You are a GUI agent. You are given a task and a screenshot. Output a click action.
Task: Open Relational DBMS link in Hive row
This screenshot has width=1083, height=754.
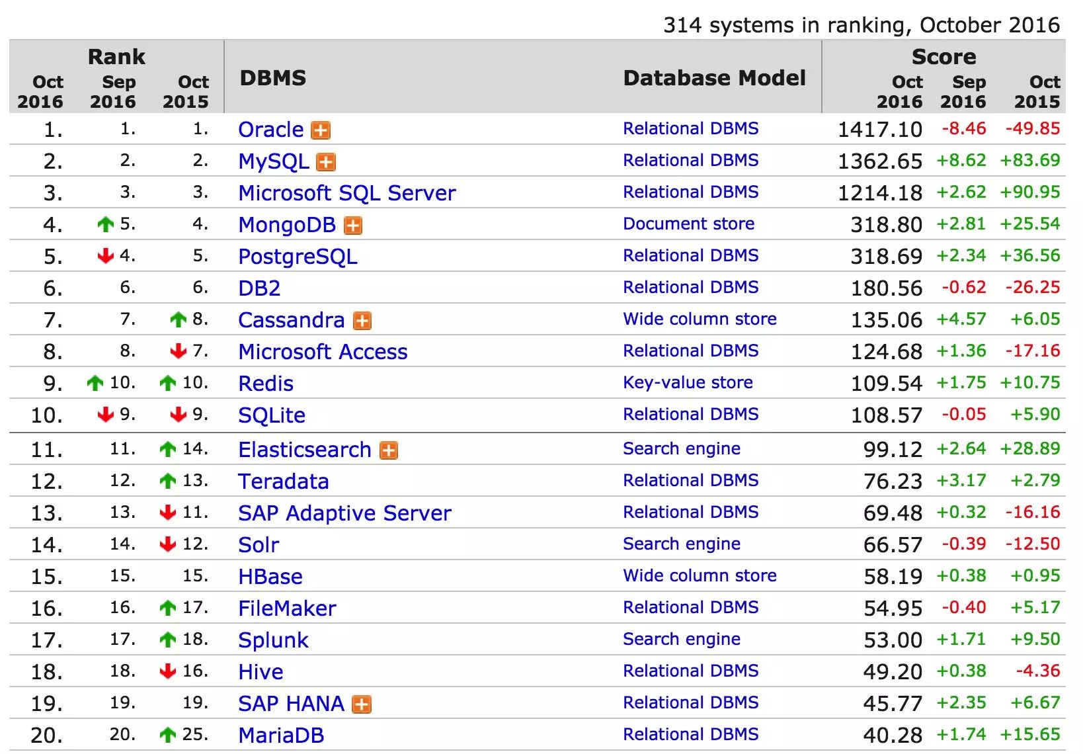691,671
